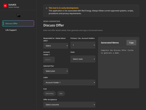
Task: Toggle the Gas fuel chip
Action: 61,93
